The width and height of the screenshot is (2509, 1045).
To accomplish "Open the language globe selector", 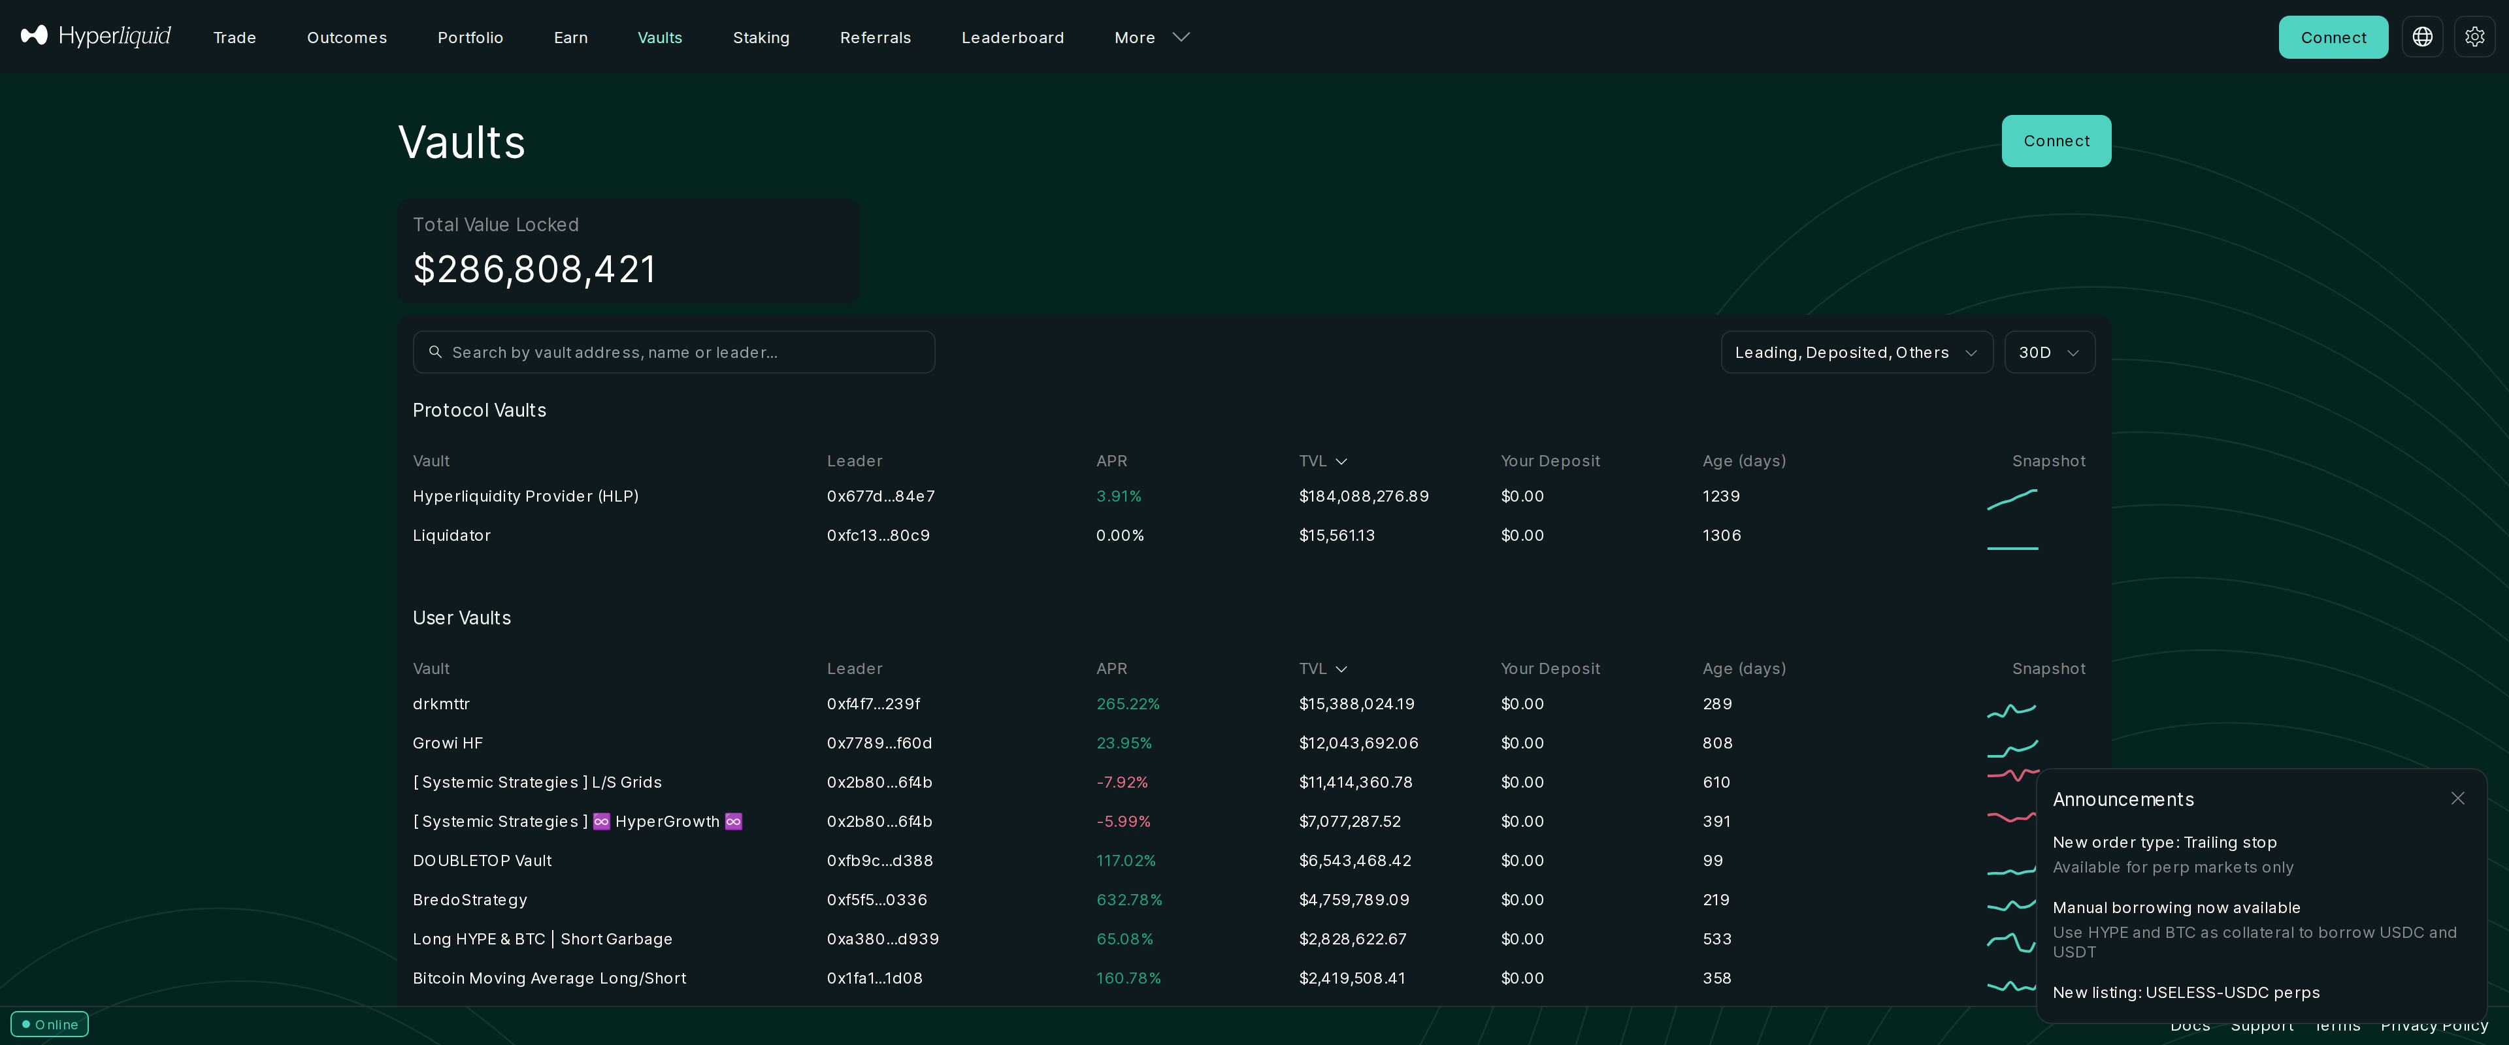I will pyautogui.click(x=2422, y=37).
